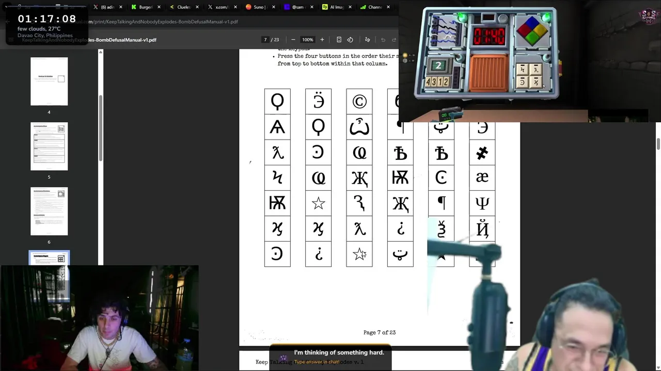Close the x.com tab
Image resolution: width=661 pixels, height=371 pixels.
[x=235, y=7]
